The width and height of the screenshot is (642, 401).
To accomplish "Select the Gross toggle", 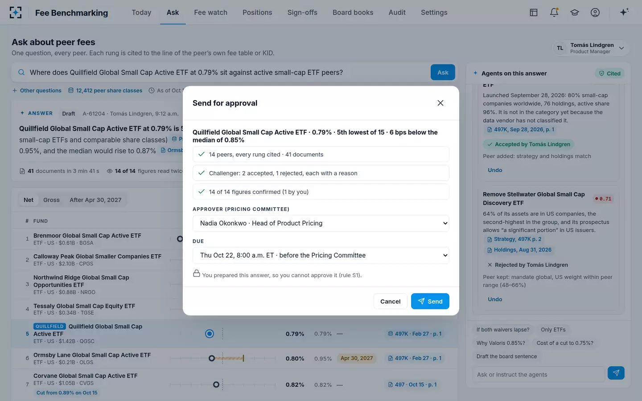I will click(51, 200).
